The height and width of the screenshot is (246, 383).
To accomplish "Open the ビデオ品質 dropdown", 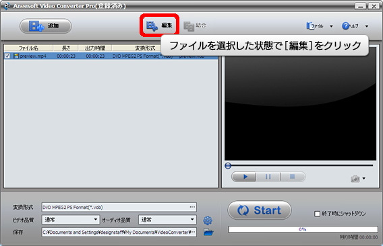I will (71, 220).
